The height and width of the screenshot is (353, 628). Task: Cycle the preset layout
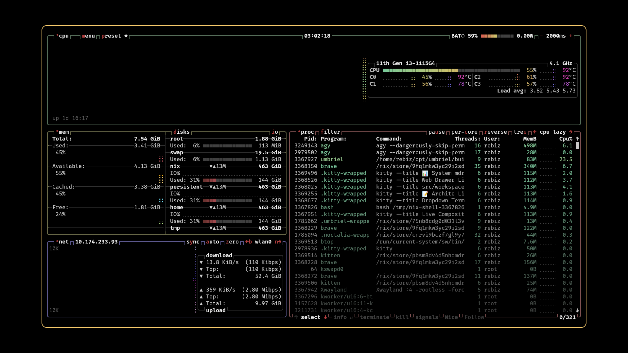[x=114, y=36]
